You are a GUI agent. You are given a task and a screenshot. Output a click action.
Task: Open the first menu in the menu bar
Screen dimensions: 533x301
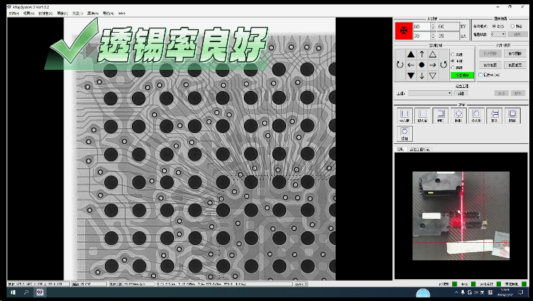click(x=12, y=13)
